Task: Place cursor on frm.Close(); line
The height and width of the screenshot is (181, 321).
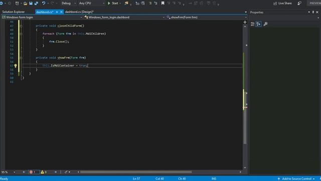Action: 59,42
